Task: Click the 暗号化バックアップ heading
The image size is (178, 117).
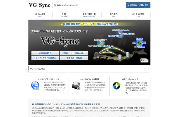Action: (x=130, y=79)
